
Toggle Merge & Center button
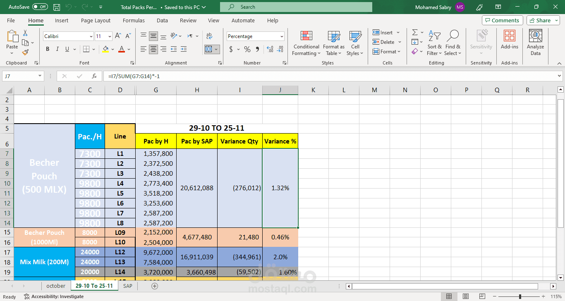[209, 49]
